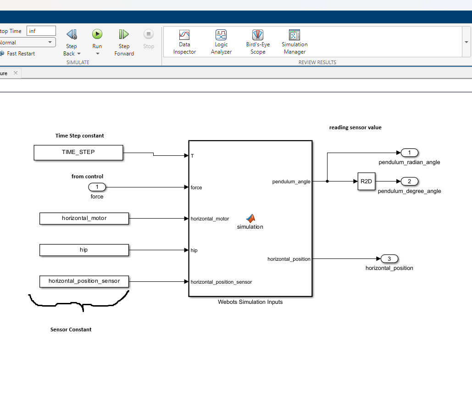Click the Stop simulation button

point(149,34)
